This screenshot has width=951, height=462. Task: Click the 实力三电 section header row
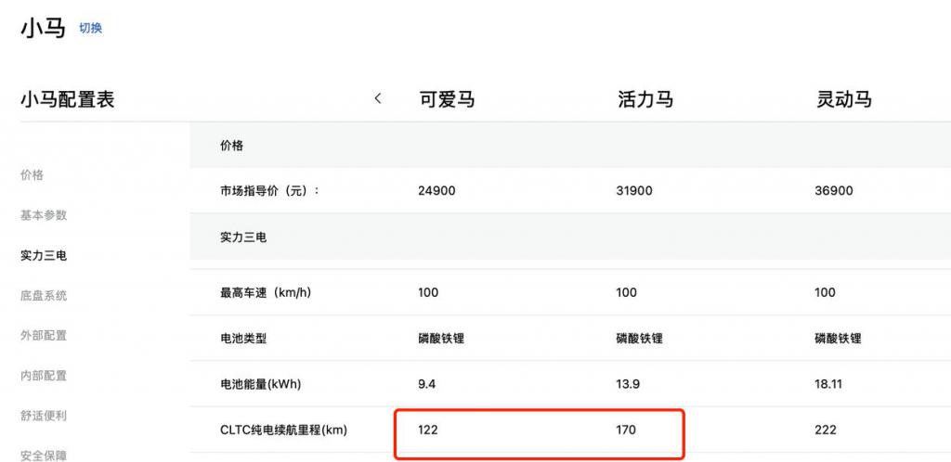570,237
